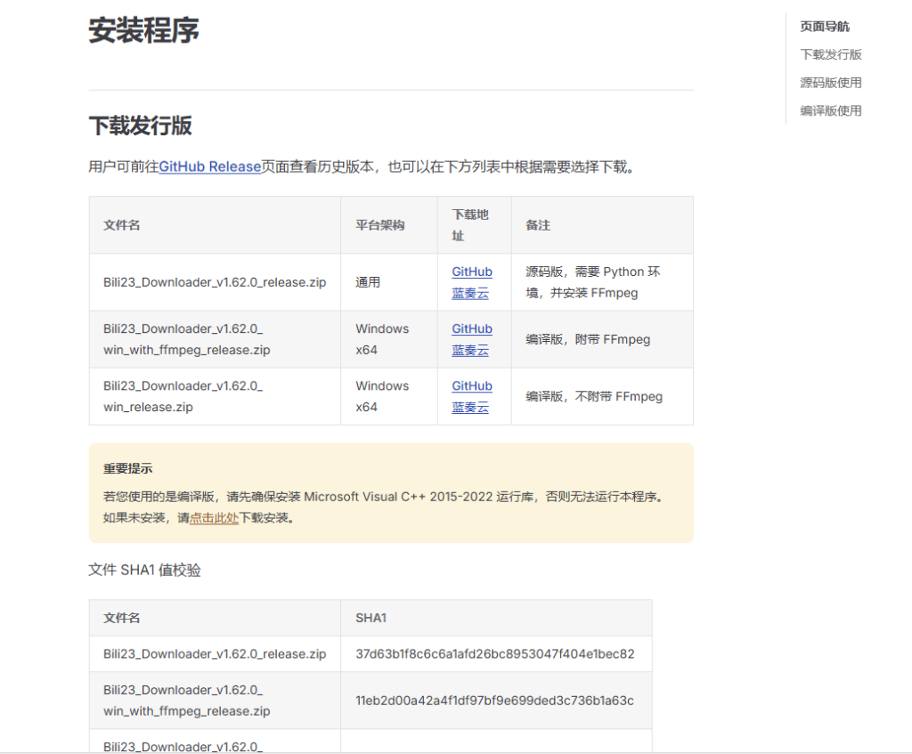
Task: Click the 文件 SHA1 值校验 caption
Action: pyautogui.click(x=145, y=570)
